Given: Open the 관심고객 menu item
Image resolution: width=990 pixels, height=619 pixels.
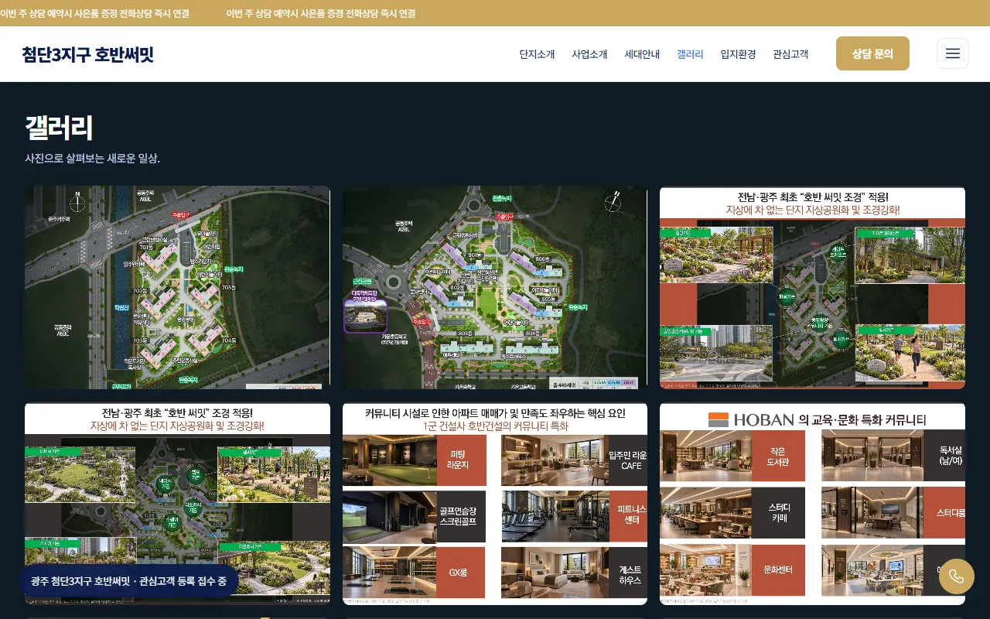Looking at the screenshot, I should [790, 54].
